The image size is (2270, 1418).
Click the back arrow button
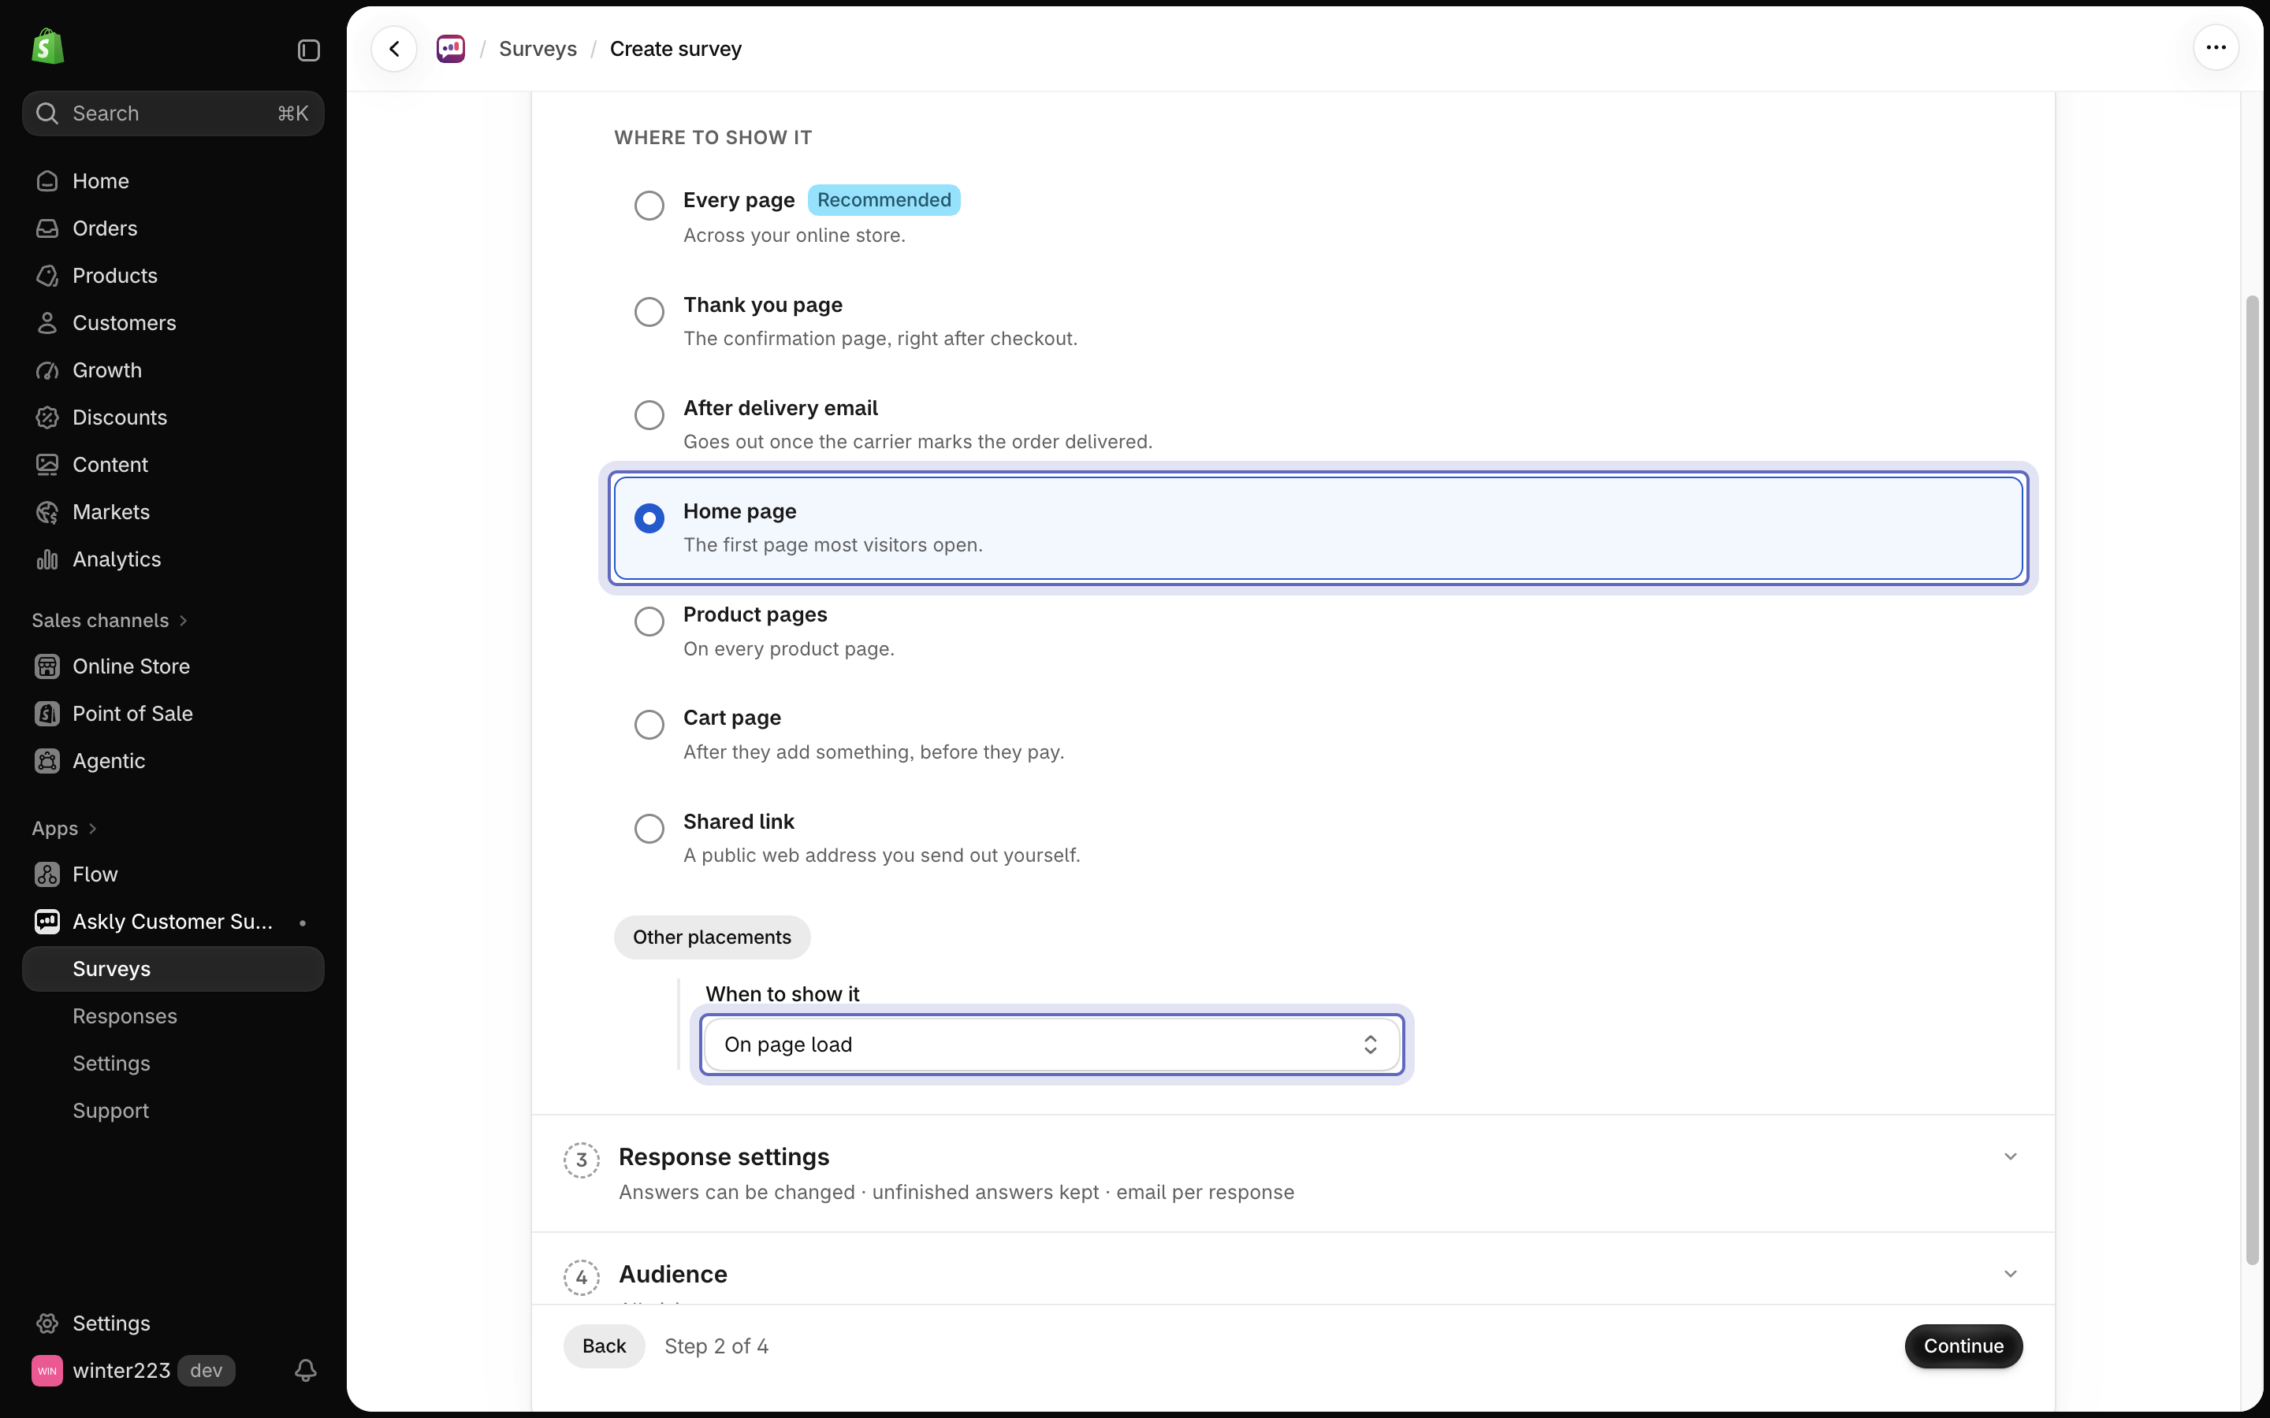tap(394, 49)
